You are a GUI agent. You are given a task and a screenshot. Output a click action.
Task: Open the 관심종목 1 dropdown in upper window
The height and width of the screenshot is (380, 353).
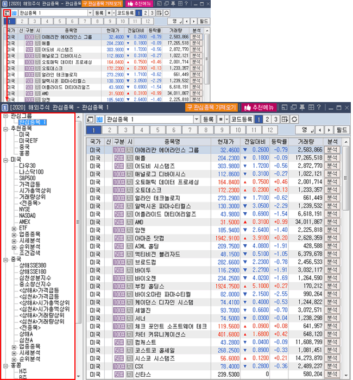point(90,13)
